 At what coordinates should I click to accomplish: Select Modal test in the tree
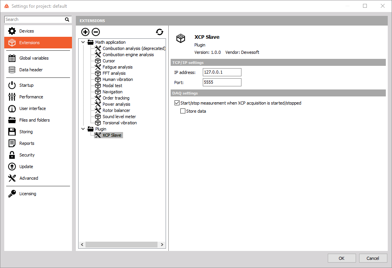coord(112,86)
